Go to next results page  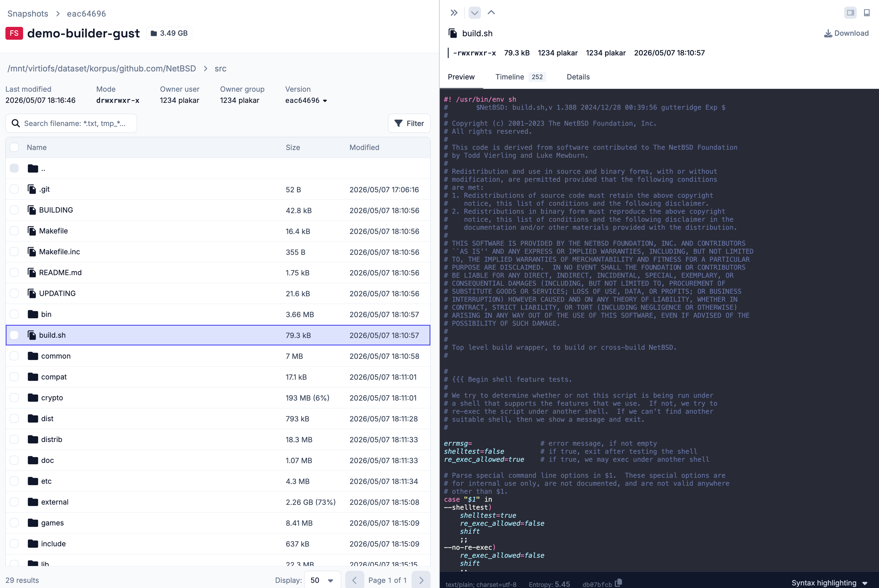(x=421, y=580)
